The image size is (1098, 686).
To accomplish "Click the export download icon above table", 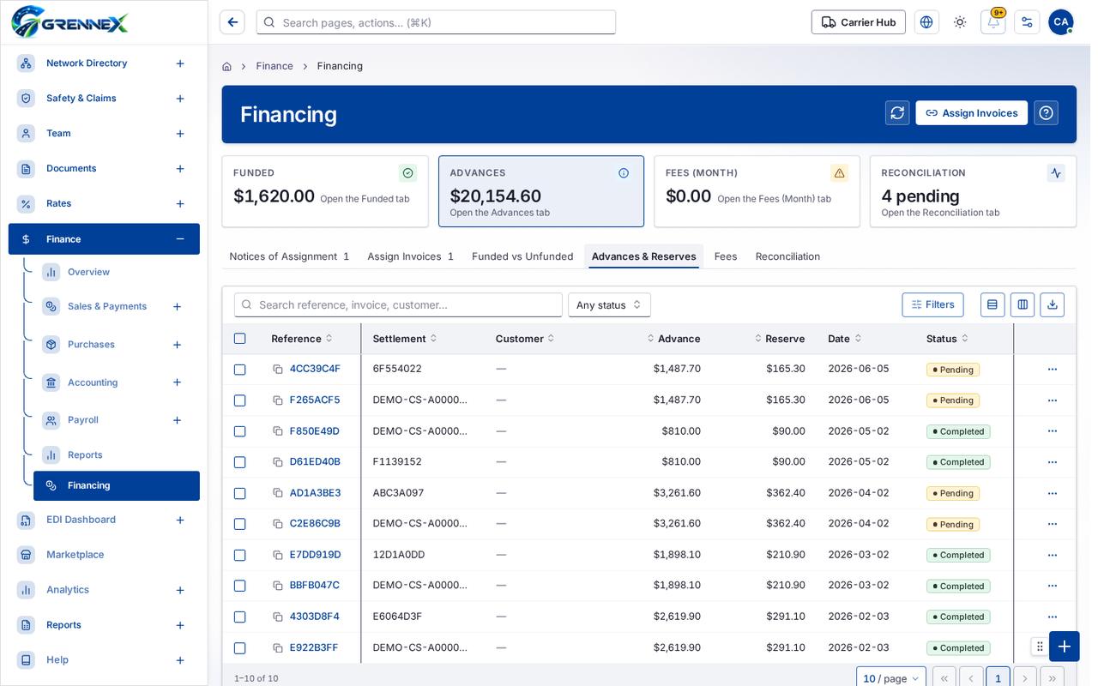I will pyautogui.click(x=1053, y=304).
